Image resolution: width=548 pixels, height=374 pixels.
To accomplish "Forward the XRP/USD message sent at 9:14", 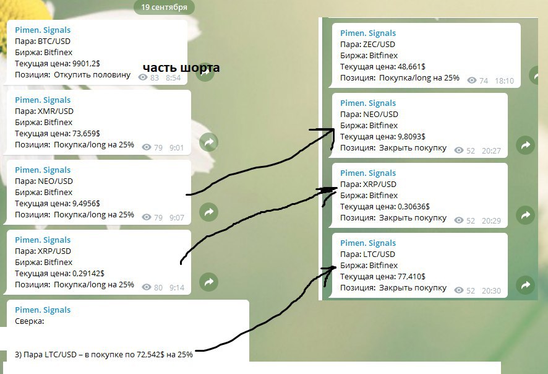I will pos(208,282).
